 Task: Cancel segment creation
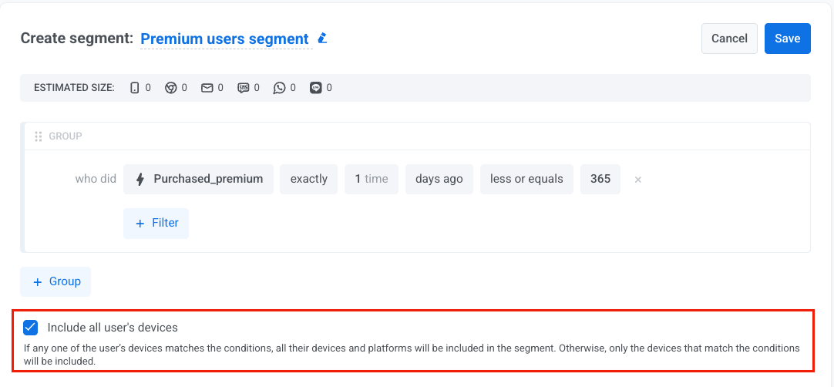729,39
